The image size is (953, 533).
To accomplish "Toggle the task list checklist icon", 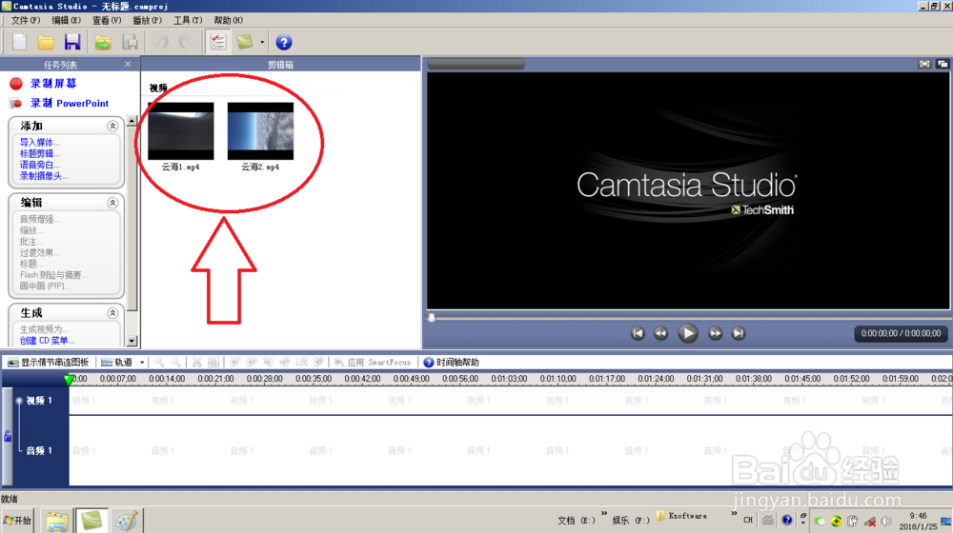I will click(217, 42).
